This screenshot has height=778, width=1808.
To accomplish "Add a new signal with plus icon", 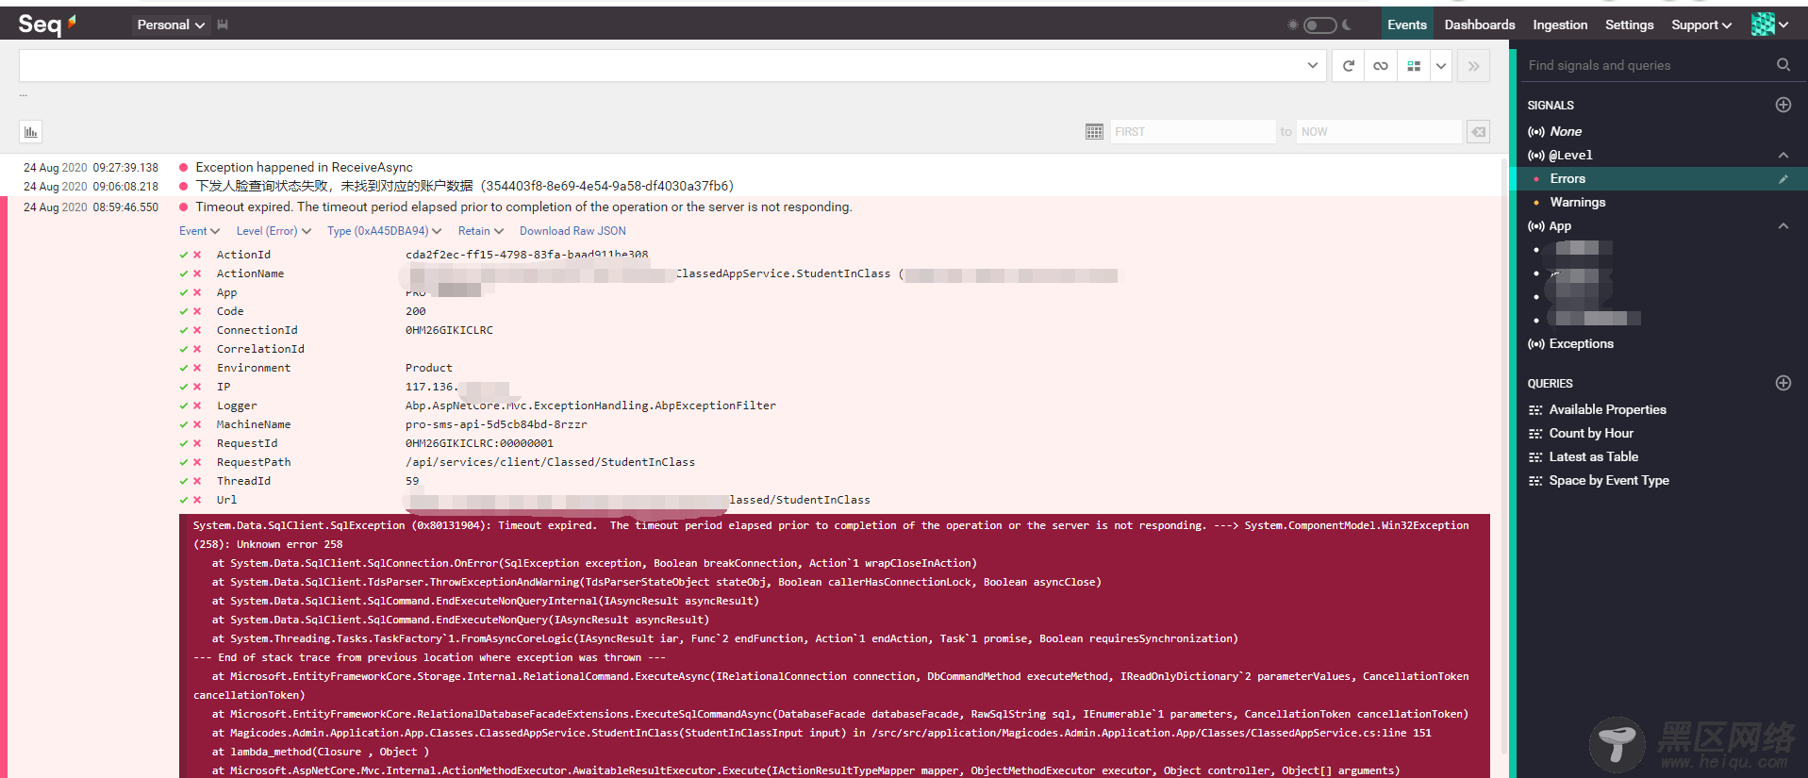I will (x=1783, y=105).
